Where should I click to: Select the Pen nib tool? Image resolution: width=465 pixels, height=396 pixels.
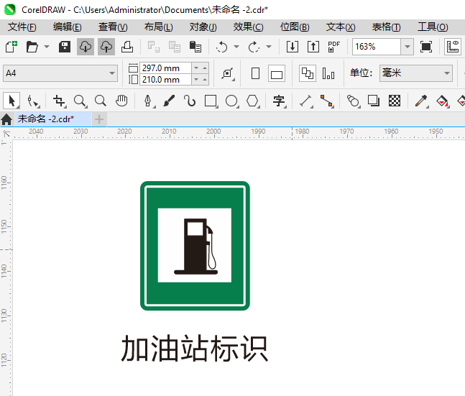148,101
